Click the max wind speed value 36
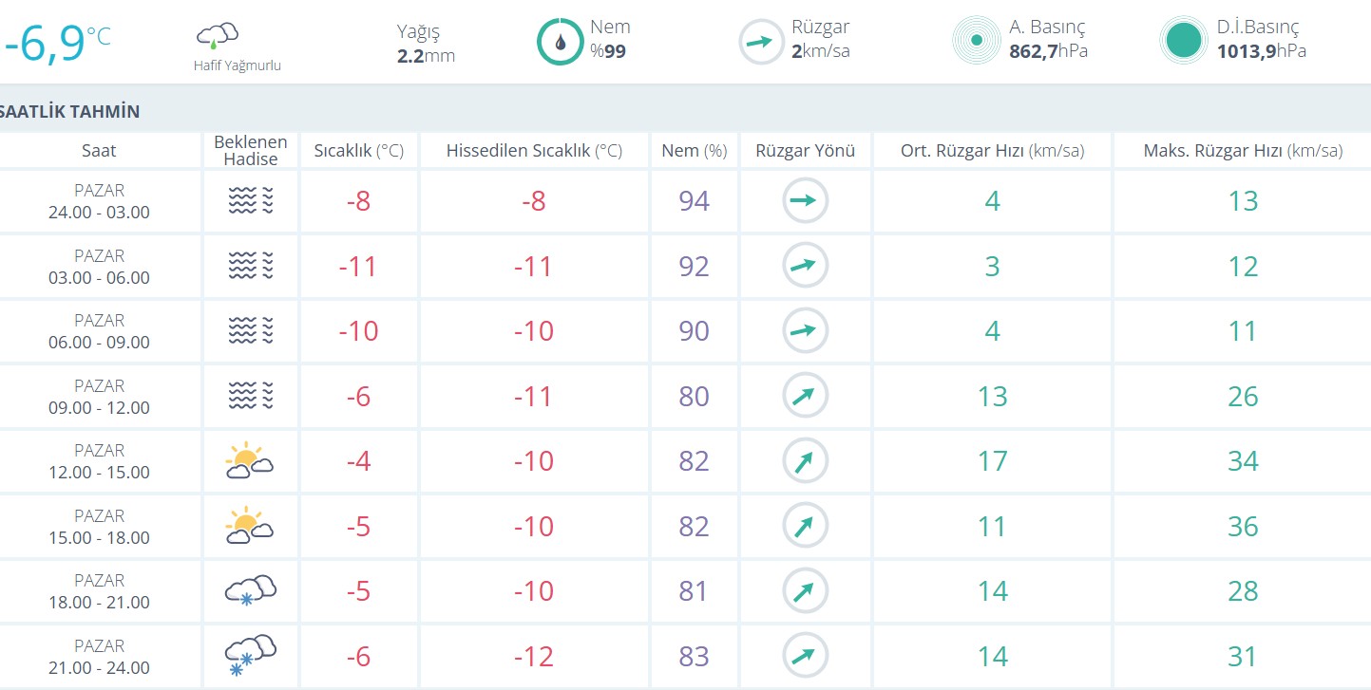Viewport: 1371px width, 690px height. (1243, 526)
